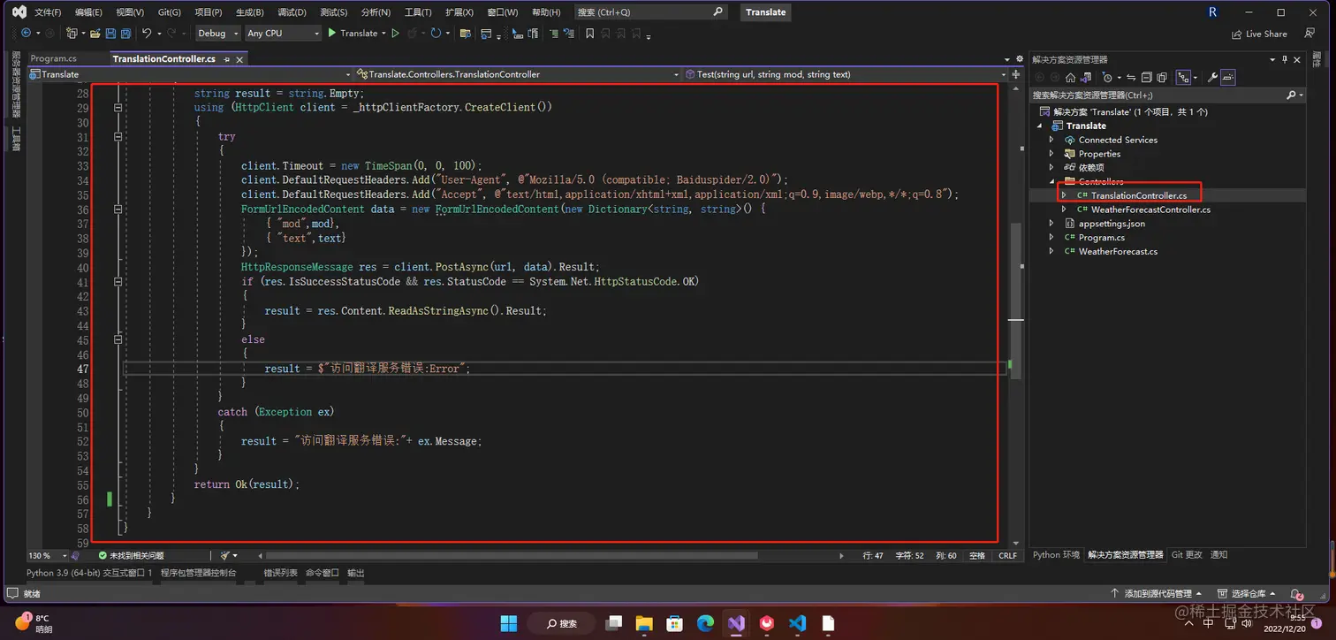Viewport: 1336px width, 640px height.
Task: Click the pin icon on Solution Explorer panel
Action: pyautogui.click(x=1285, y=59)
